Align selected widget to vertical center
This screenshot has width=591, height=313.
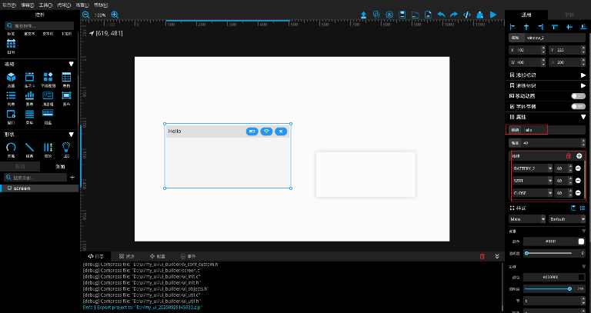569,27
